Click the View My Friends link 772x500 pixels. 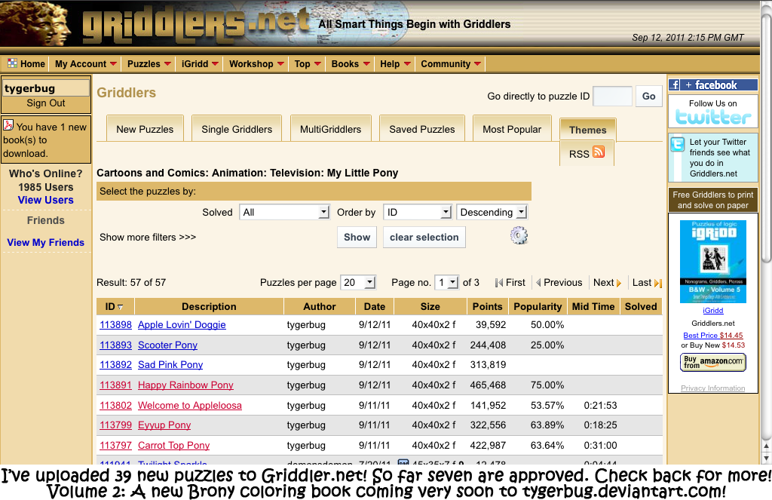point(46,242)
